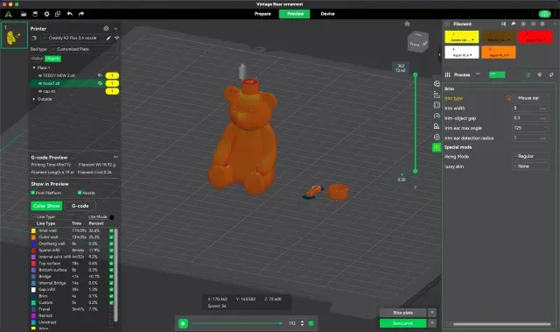
Task: Click the support process category icon
Action: [x=437, y=126]
